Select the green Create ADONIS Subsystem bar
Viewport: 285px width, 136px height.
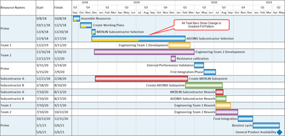point(204,85)
